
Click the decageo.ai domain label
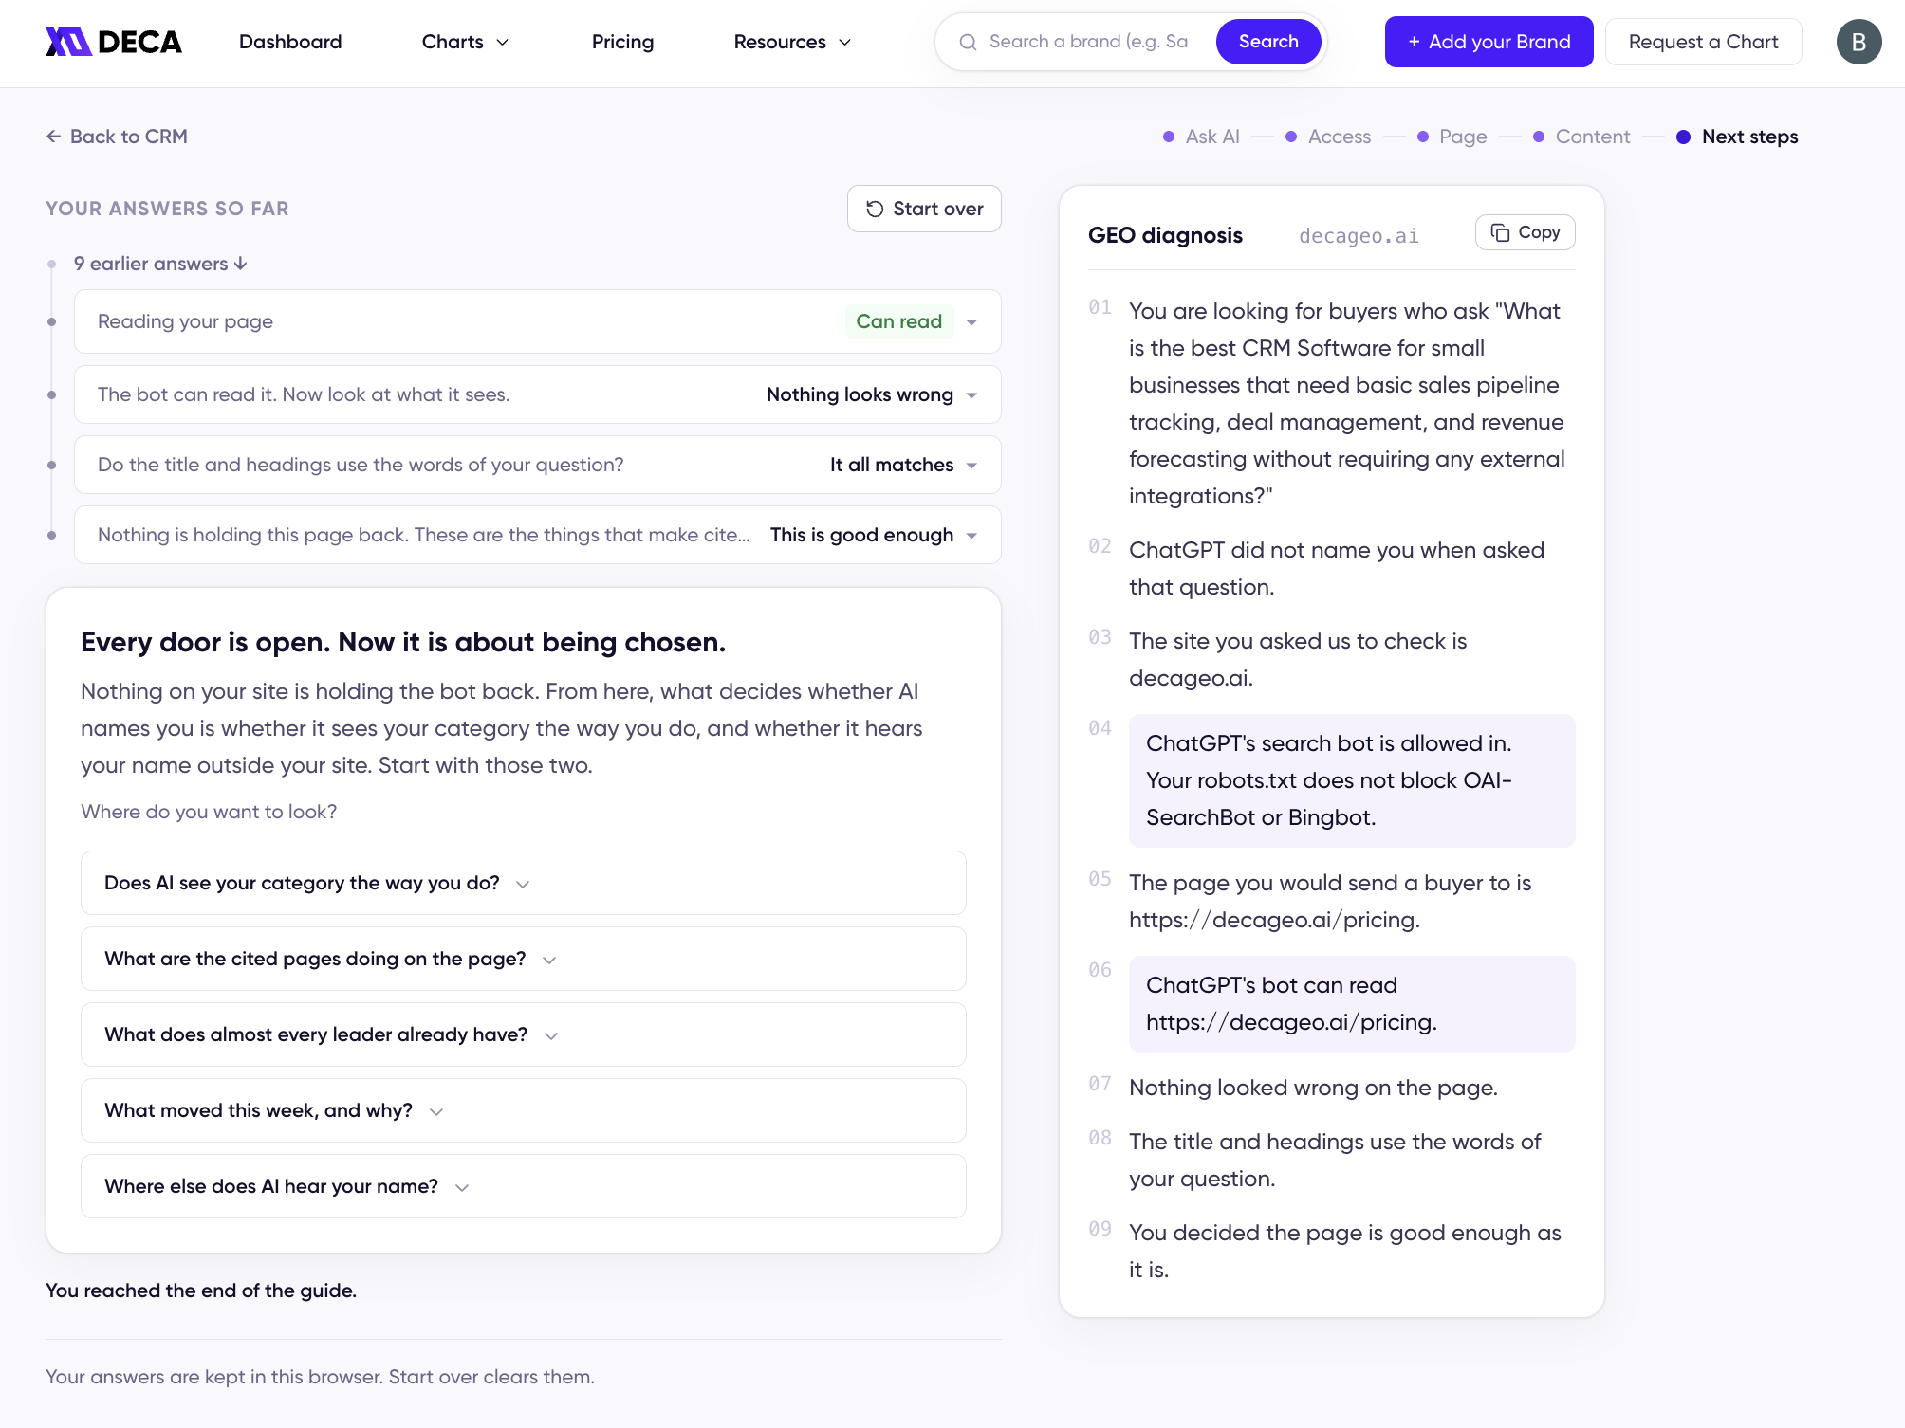pyautogui.click(x=1359, y=235)
